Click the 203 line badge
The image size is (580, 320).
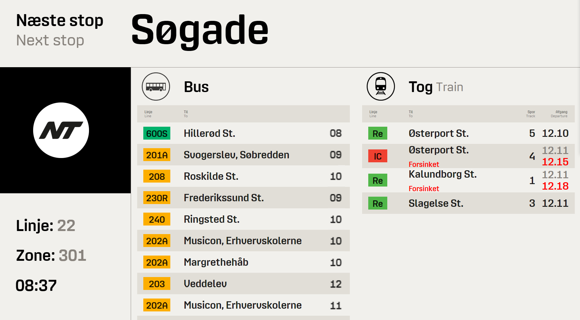[x=157, y=283]
